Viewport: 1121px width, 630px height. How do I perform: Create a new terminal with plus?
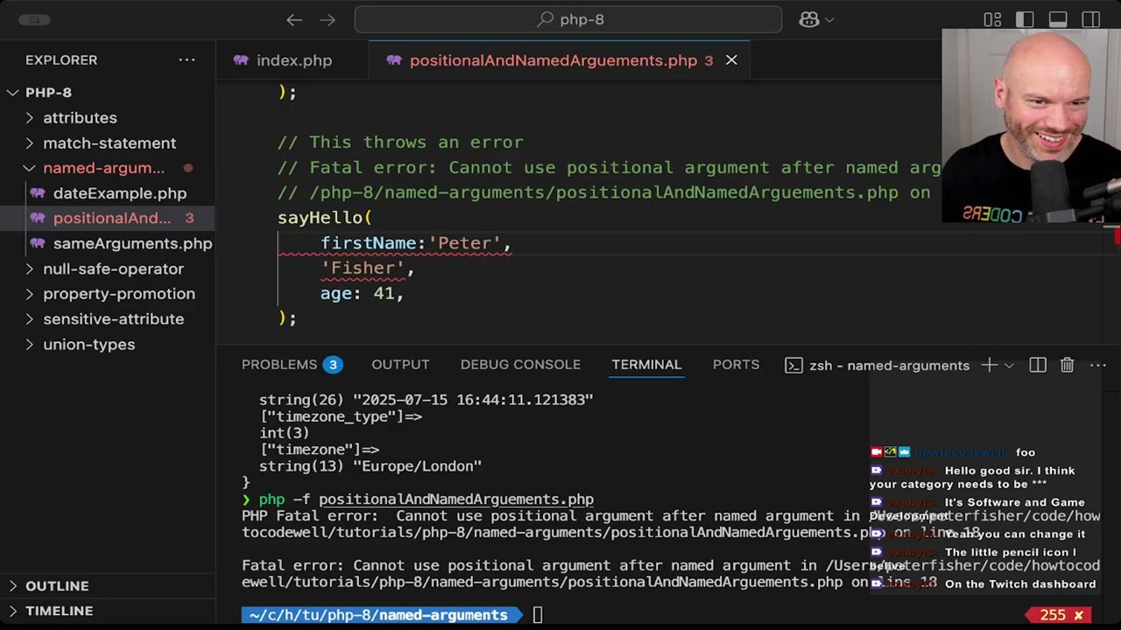[989, 365]
